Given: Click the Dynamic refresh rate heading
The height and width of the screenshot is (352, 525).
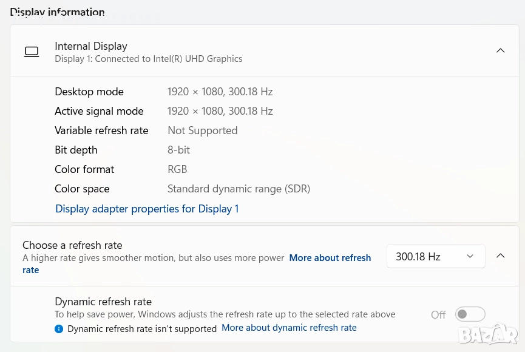Looking at the screenshot, I should (x=103, y=302).
